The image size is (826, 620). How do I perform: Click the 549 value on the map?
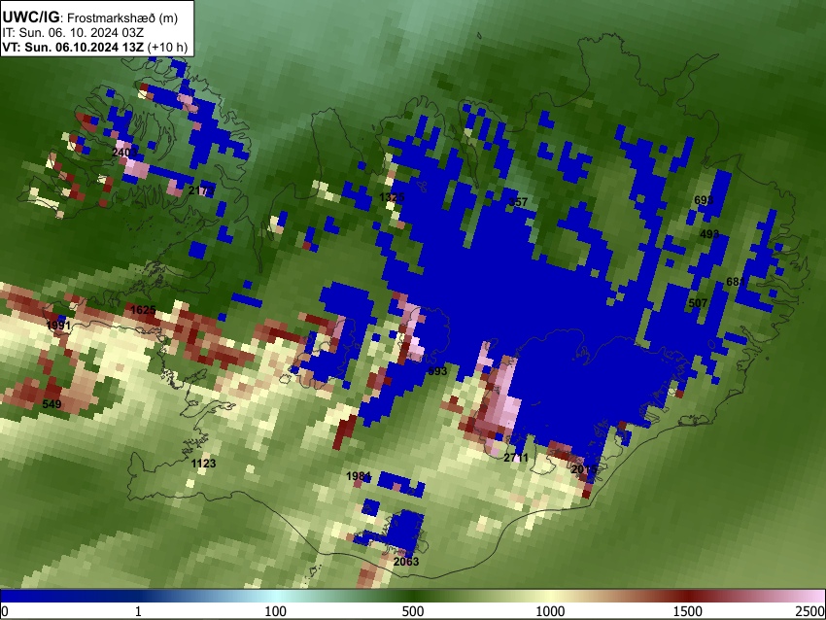pyautogui.click(x=52, y=404)
